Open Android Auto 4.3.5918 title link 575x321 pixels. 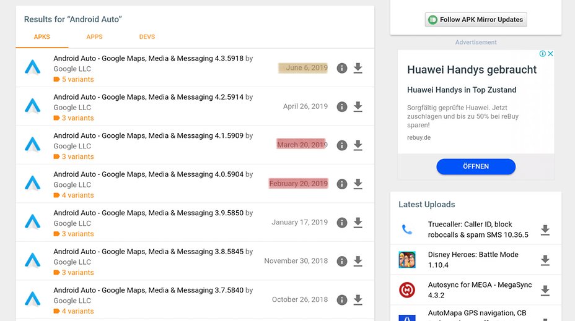coord(149,59)
